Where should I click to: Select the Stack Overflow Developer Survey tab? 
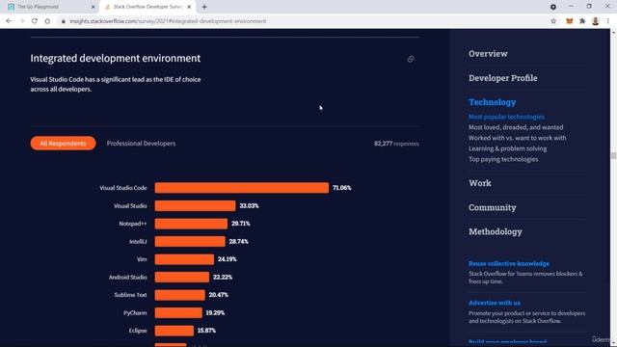pos(148,7)
